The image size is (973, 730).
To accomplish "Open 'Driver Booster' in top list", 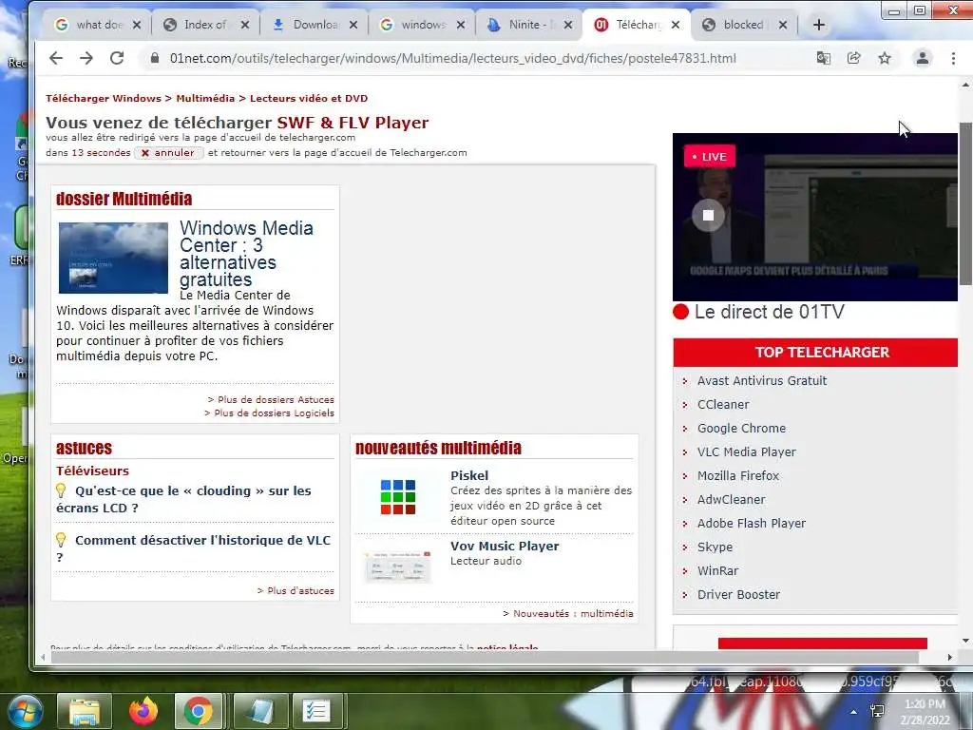I will (738, 595).
